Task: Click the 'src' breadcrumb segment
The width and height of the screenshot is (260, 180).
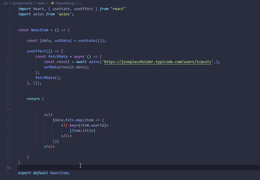Action: pos(6,3)
